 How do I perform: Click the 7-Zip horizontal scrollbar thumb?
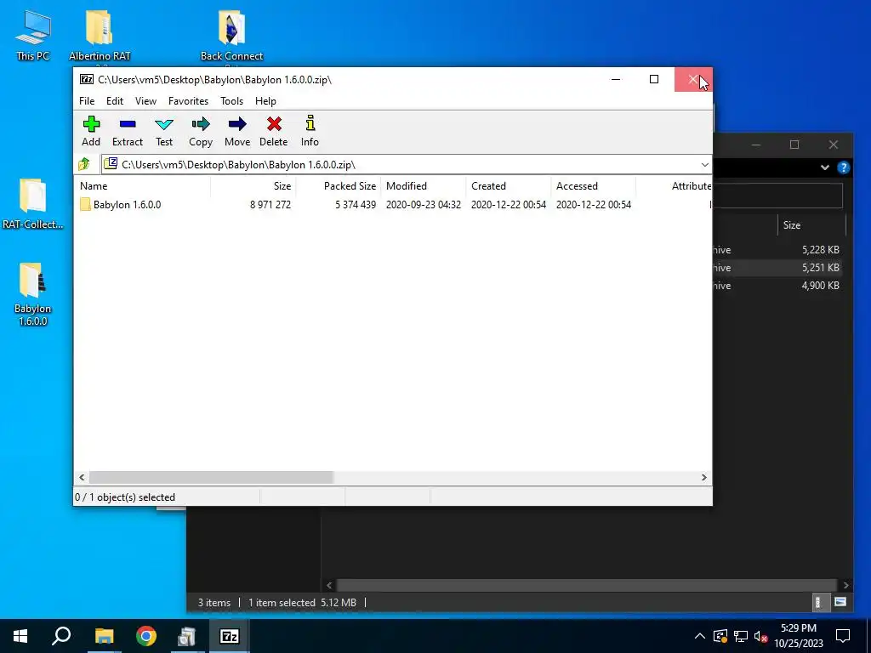click(211, 478)
